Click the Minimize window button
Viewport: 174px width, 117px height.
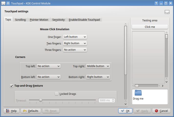pos(161,3)
